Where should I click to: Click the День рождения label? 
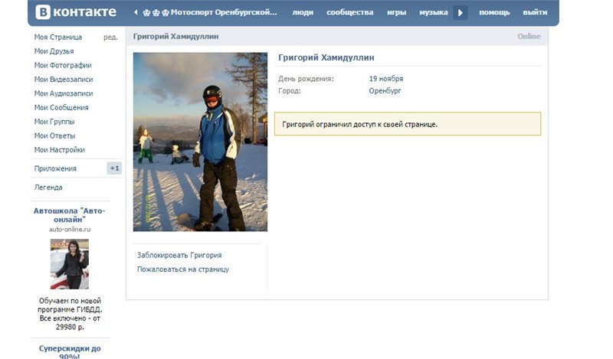[x=306, y=79]
